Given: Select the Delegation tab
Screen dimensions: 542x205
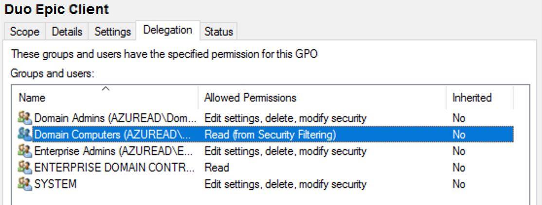Looking at the screenshot, I should tap(167, 30).
